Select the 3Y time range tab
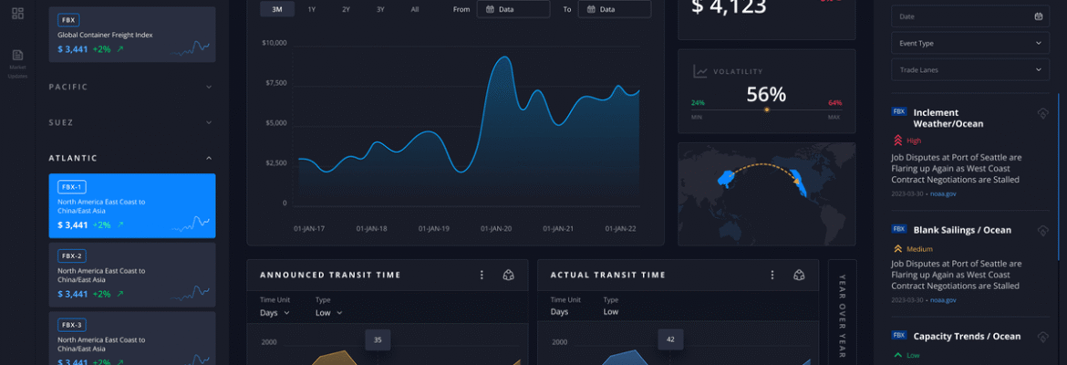 [380, 9]
